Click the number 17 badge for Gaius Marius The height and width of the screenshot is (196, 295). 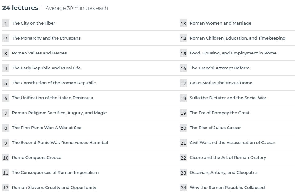click(x=183, y=83)
